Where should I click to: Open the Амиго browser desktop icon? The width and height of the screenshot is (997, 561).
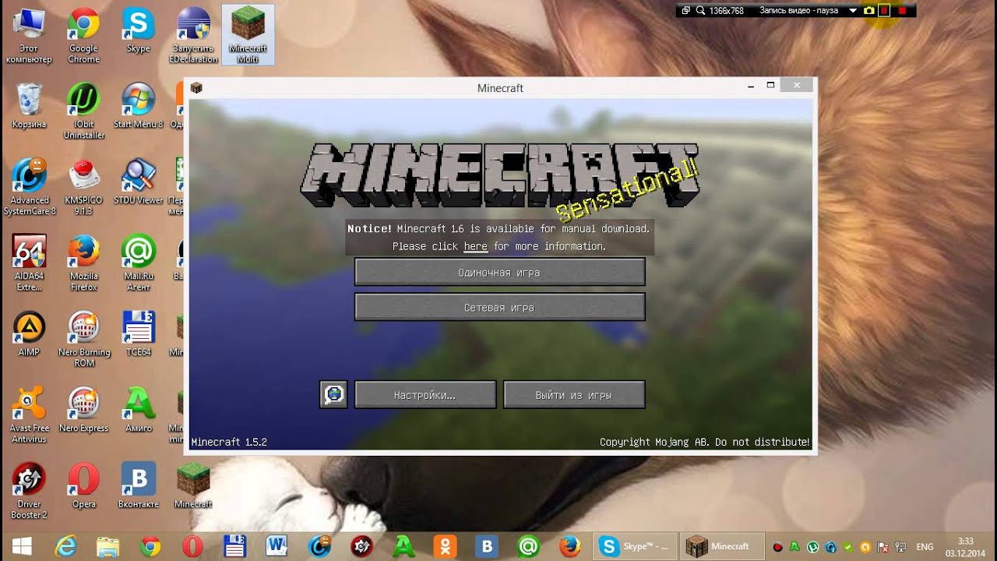point(138,410)
